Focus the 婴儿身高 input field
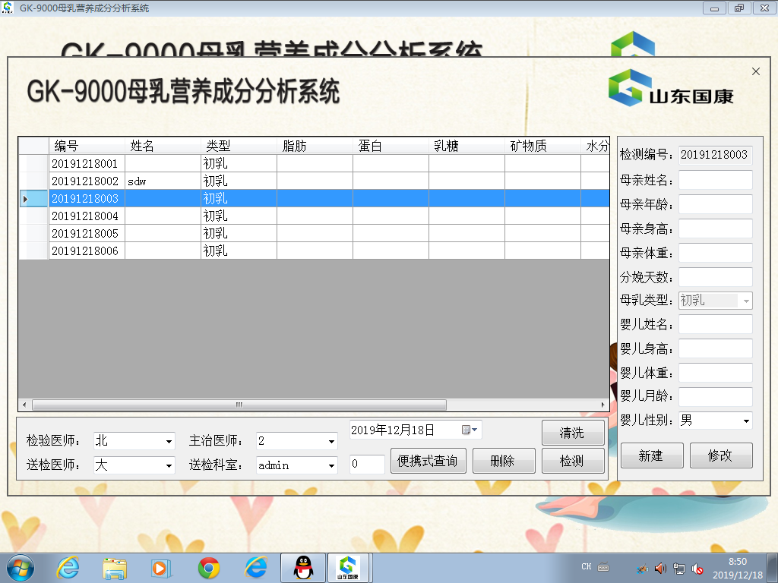 click(x=716, y=348)
